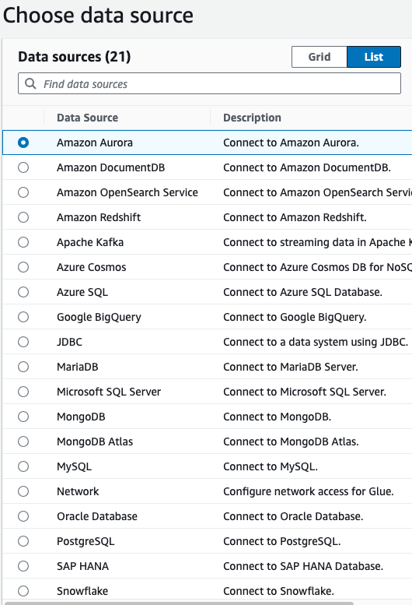This screenshot has height=605, width=412.
Task: Click description 'Connect to Azure SQL Database.'
Action: (303, 292)
